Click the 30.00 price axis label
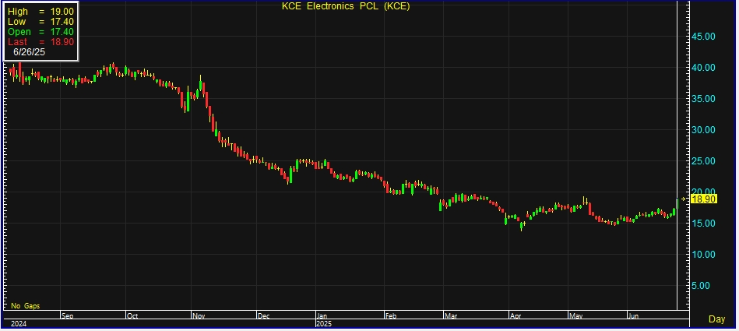 (x=705, y=129)
